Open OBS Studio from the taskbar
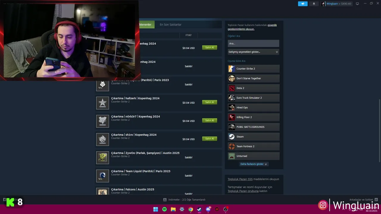 226,209
